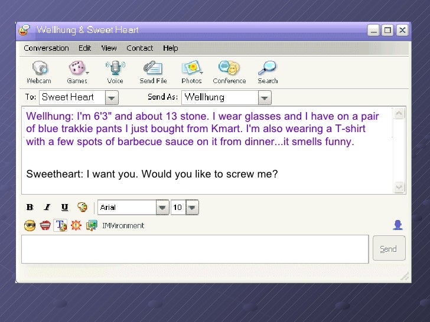Click Wellhung's purple message text
This screenshot has height=322, width=430.
click(203, 129)
